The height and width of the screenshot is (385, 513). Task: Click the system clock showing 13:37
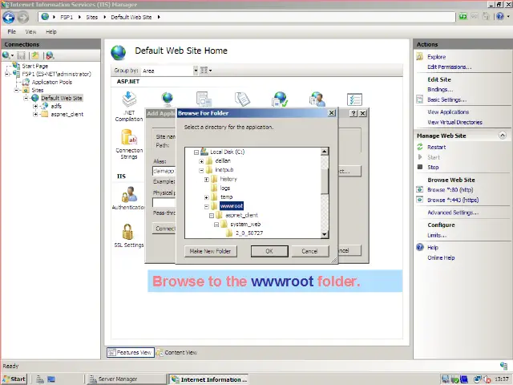501,379
